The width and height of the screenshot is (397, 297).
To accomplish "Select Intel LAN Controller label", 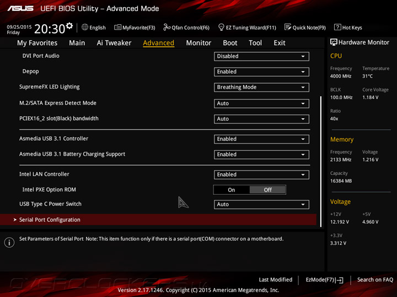I will coord(44,174).
